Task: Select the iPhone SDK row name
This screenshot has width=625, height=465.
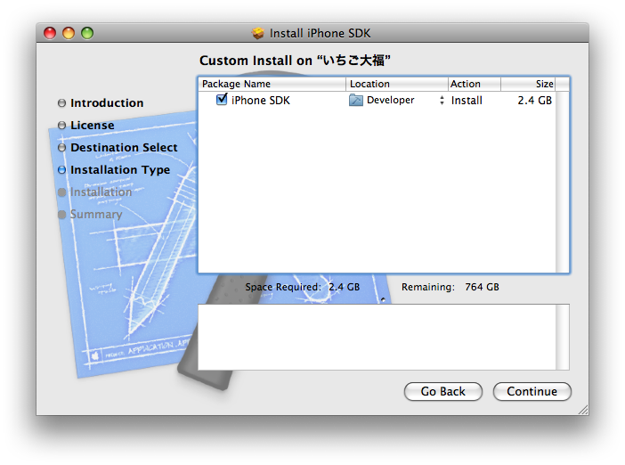Action: point(261,101)
